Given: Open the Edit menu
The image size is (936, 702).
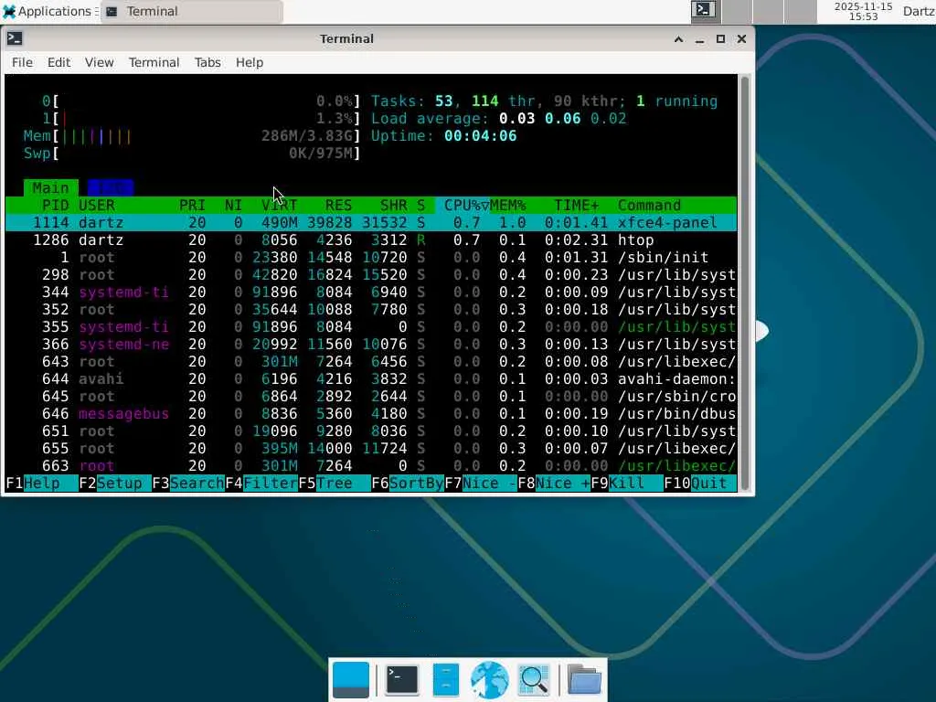Looking at the screenshot, I should tap(58, 63).
